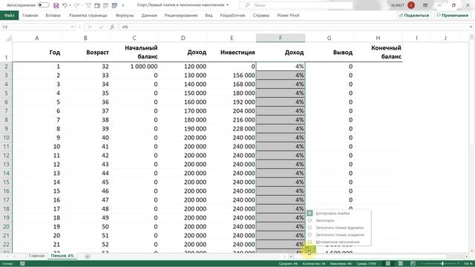Expand the formula bar chevron

471,27
